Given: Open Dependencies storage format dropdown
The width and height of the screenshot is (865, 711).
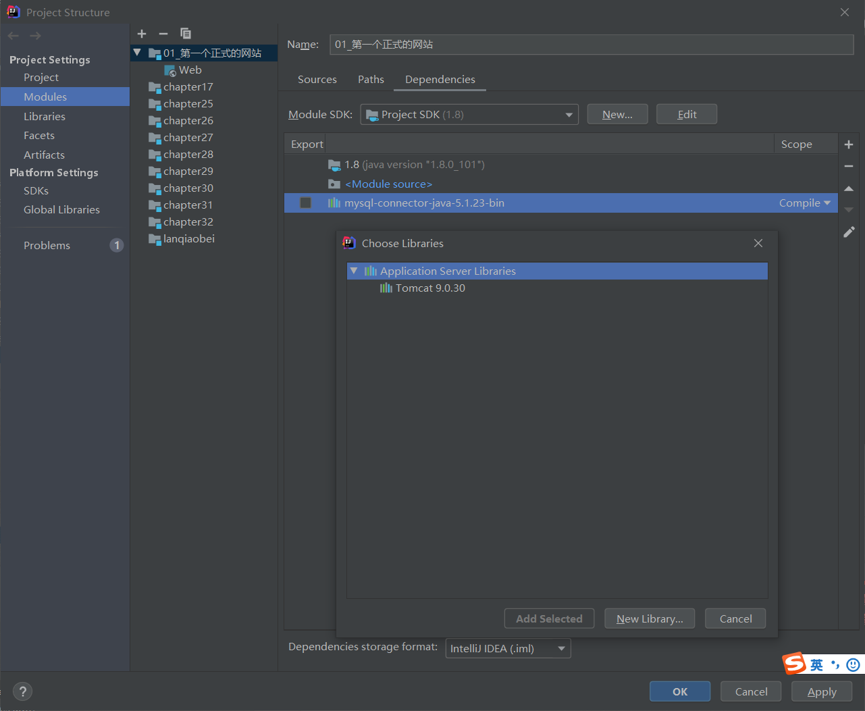Looking at the screenshot, I should click(508, 648).
